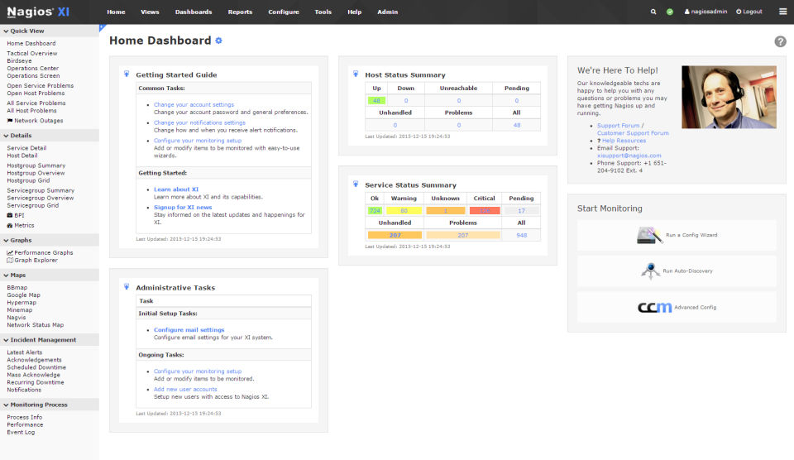Click the blue corner tab atop the sidebar
The image size is (794, 460).
102,27
